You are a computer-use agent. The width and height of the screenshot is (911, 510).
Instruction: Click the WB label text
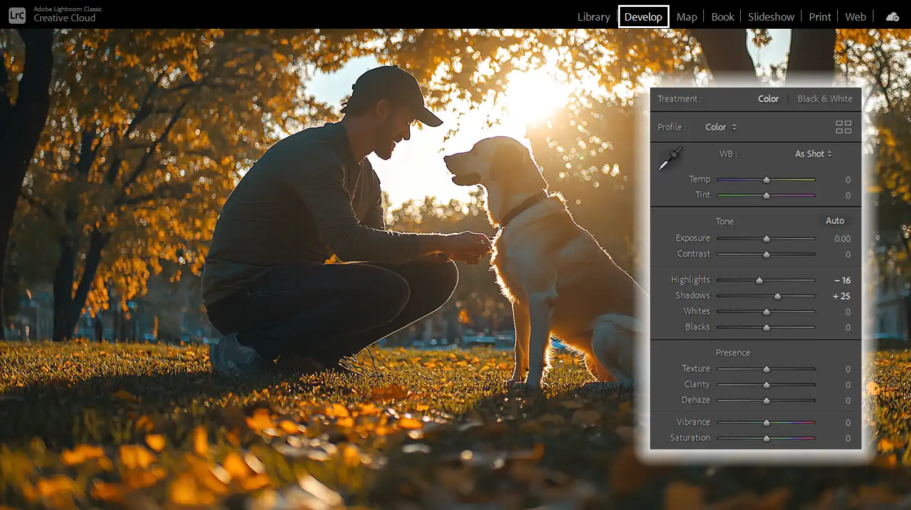[728, 154]
